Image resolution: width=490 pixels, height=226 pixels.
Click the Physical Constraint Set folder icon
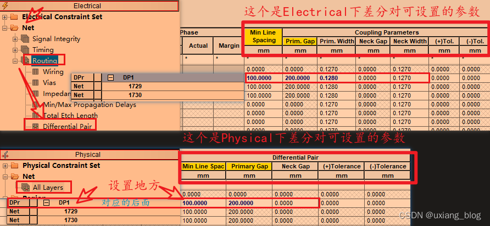click(14, 166)
